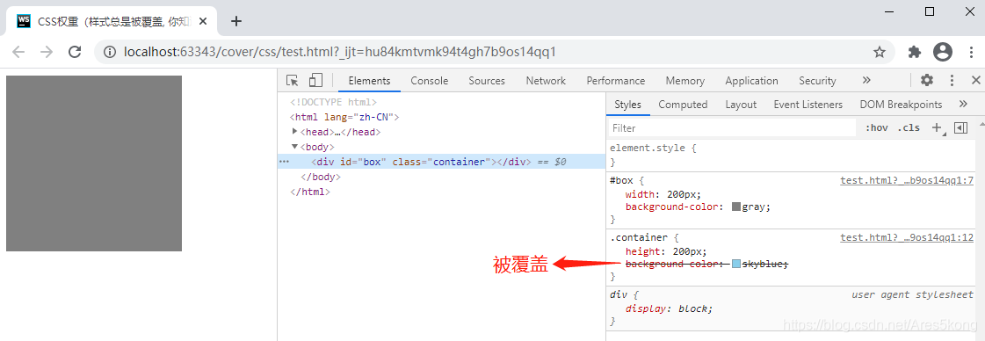Switch to the Computed sidebar tab
The height and width of the screenshot is (341, 985).
pos(683,105)
